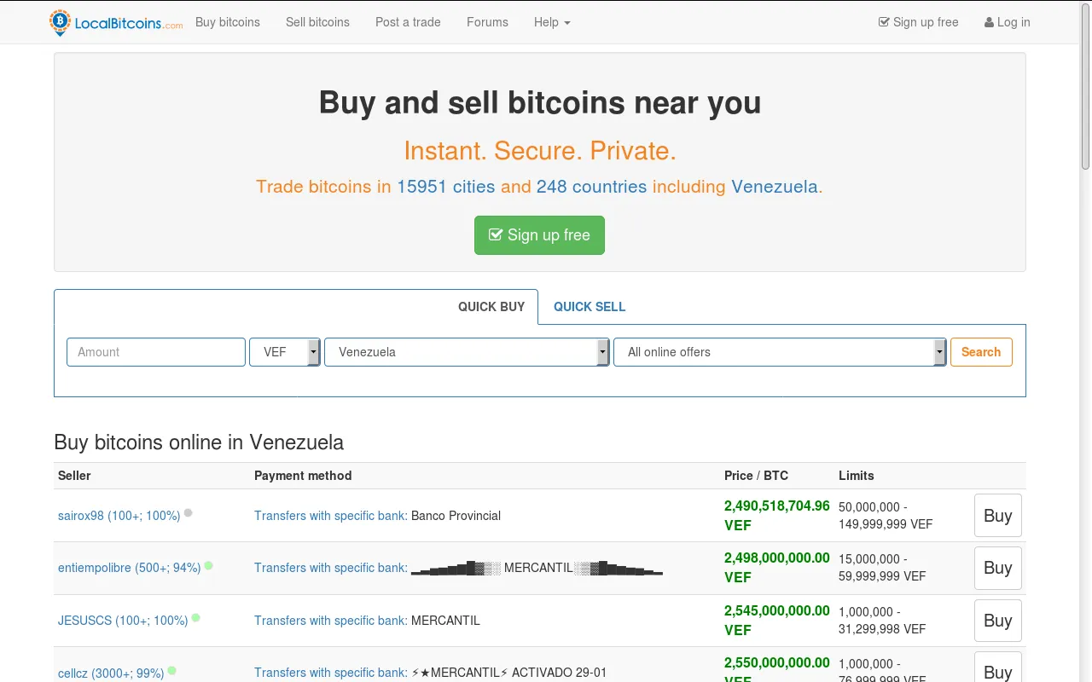Click the green Sign up free button
The image size is (1092, 682).
[x=539, y=235]
